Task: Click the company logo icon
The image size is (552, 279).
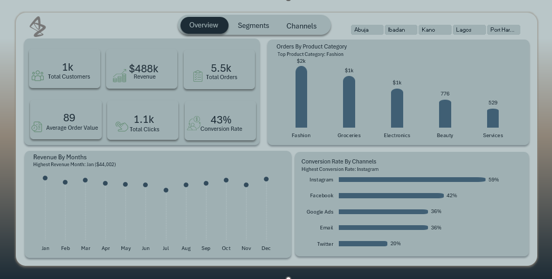Action: pyautogui.click(x=37, y=26)
